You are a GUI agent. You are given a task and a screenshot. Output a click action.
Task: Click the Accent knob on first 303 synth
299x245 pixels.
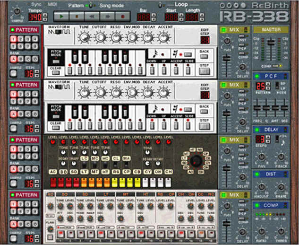tap(163, 37)
